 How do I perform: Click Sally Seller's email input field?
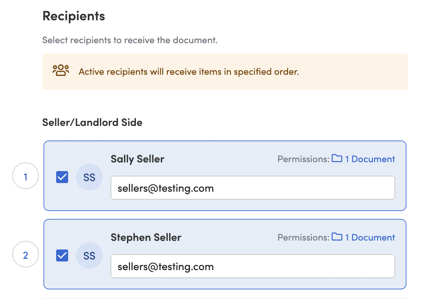(x=253, y=188)
